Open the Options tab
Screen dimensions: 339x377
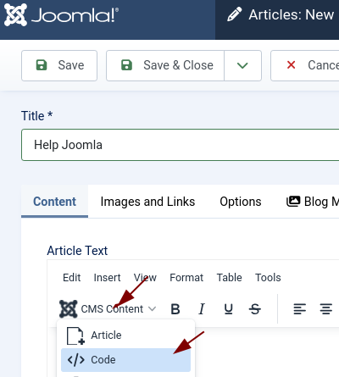[x=241, y=202]
